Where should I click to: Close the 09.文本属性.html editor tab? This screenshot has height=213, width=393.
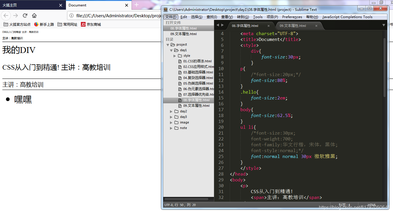(316, 26)
